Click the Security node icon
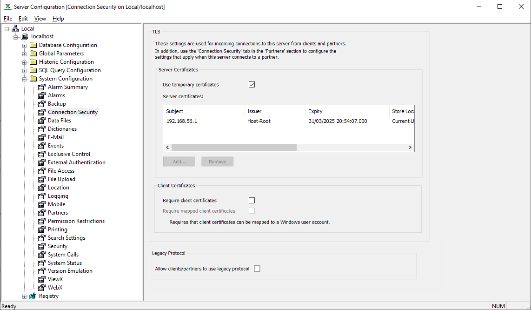531x310 pixels. click(x=42, y=246)
